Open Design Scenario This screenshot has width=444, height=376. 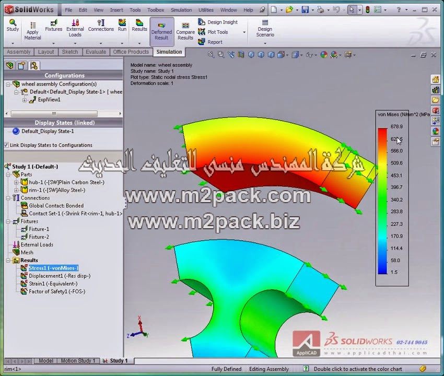point(265,28)
